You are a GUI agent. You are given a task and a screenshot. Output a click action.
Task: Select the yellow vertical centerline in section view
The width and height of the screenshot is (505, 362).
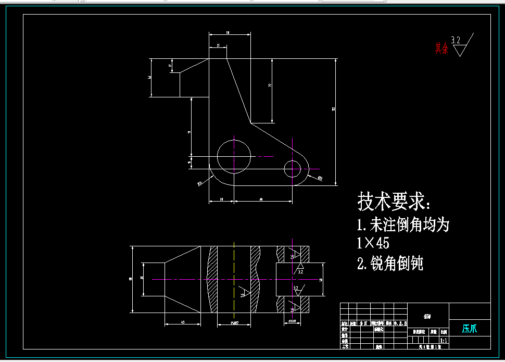(234, 280)
